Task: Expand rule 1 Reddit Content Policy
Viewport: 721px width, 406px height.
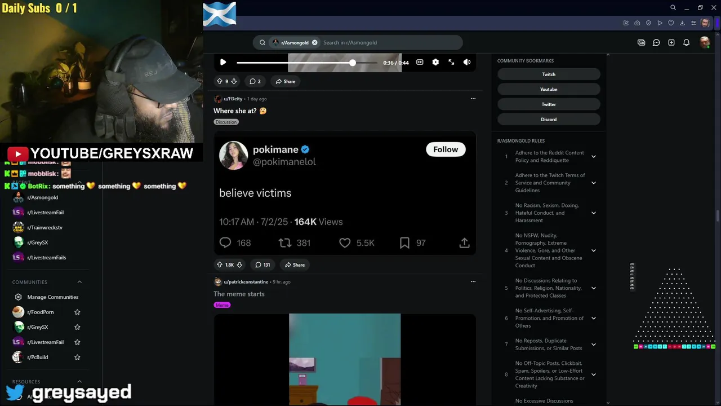Action: coord(593,156)
